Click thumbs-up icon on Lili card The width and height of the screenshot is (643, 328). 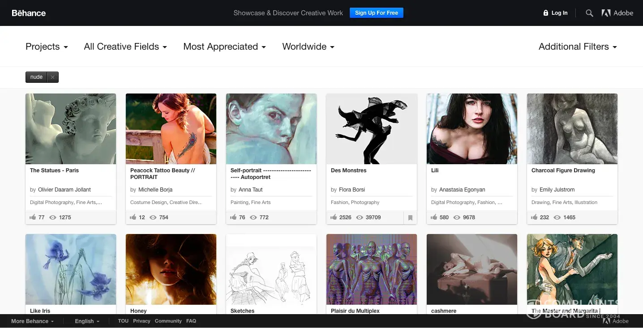click(434, 217)
